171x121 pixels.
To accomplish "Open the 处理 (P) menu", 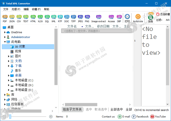I will click(16, 9).
